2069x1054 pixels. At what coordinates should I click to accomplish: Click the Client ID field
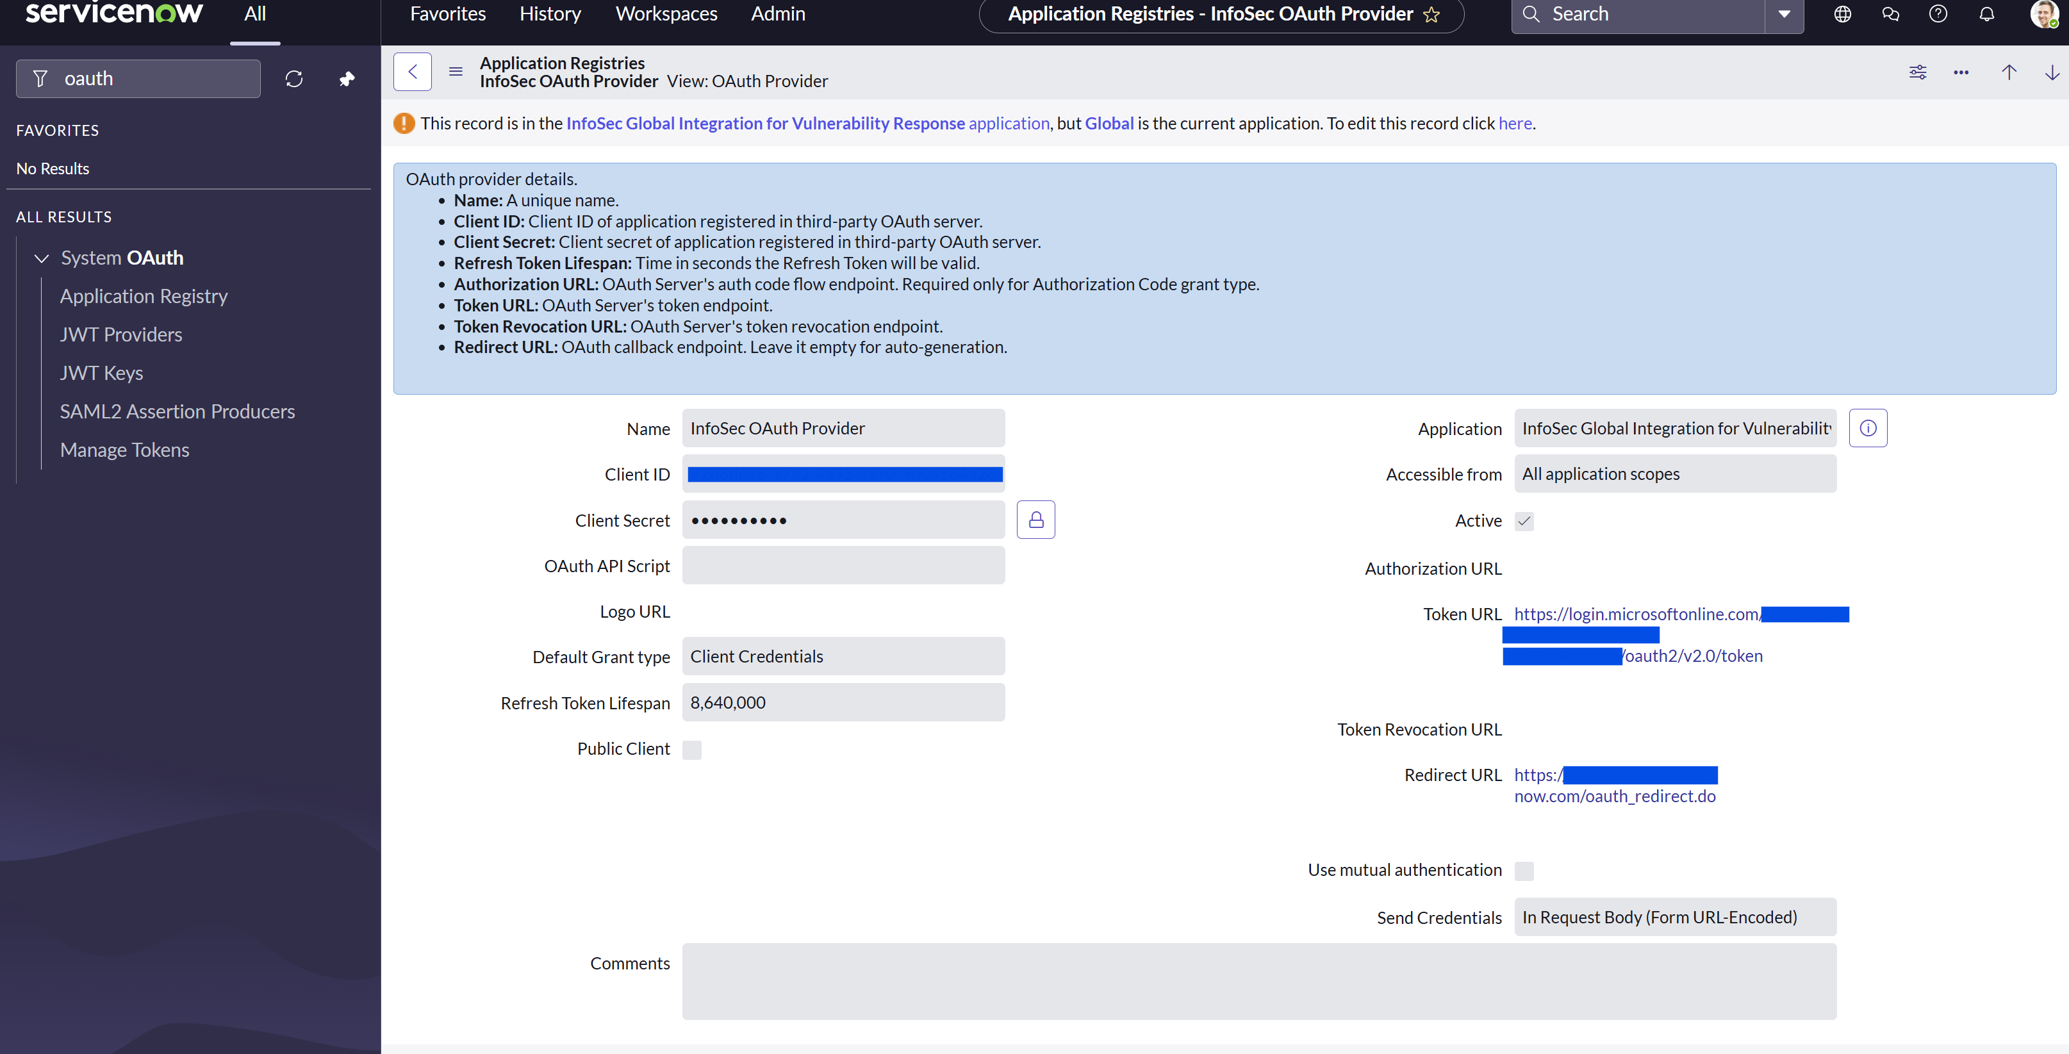[x=843, y=474]
